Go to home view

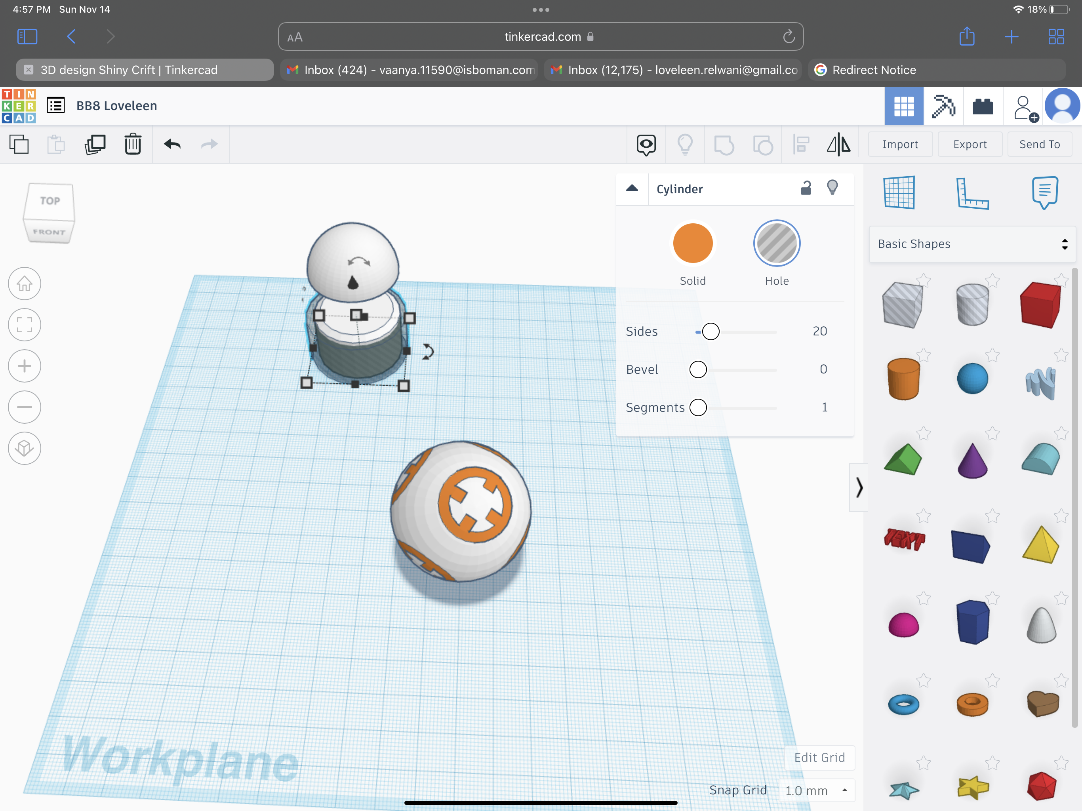(x=25, y=284)
